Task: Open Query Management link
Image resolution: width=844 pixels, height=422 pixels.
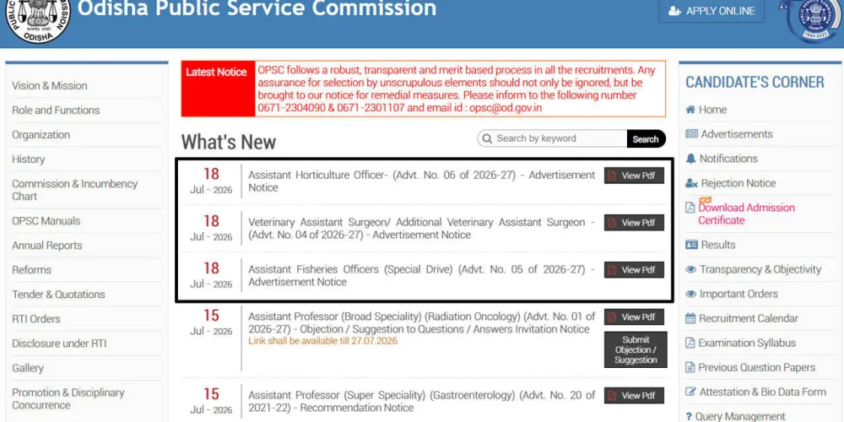Action: click(x=740, y=417)
